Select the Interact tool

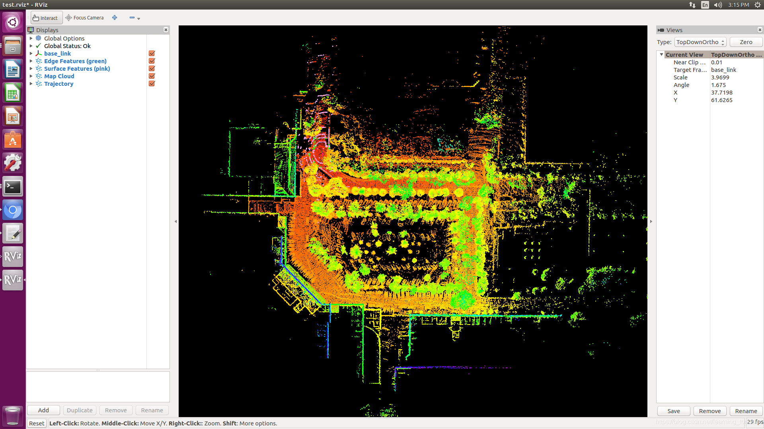pos(46,18)
